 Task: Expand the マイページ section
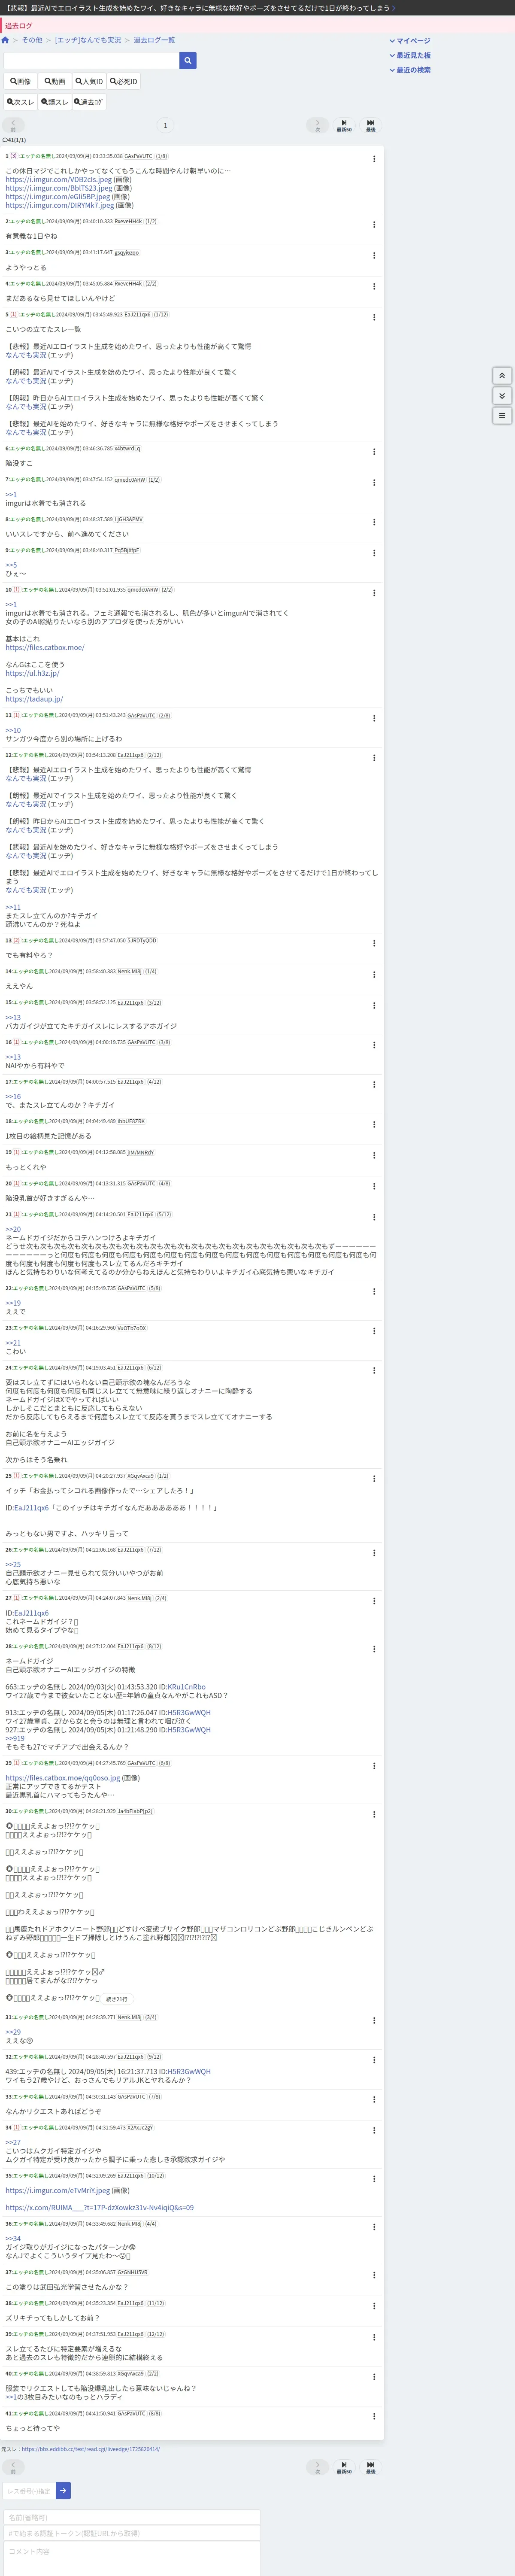[410, 41]
